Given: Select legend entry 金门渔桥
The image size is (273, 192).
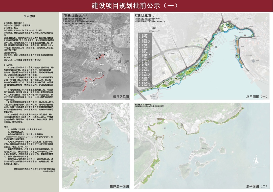Looking at the screenshot, I should (145, 34).
